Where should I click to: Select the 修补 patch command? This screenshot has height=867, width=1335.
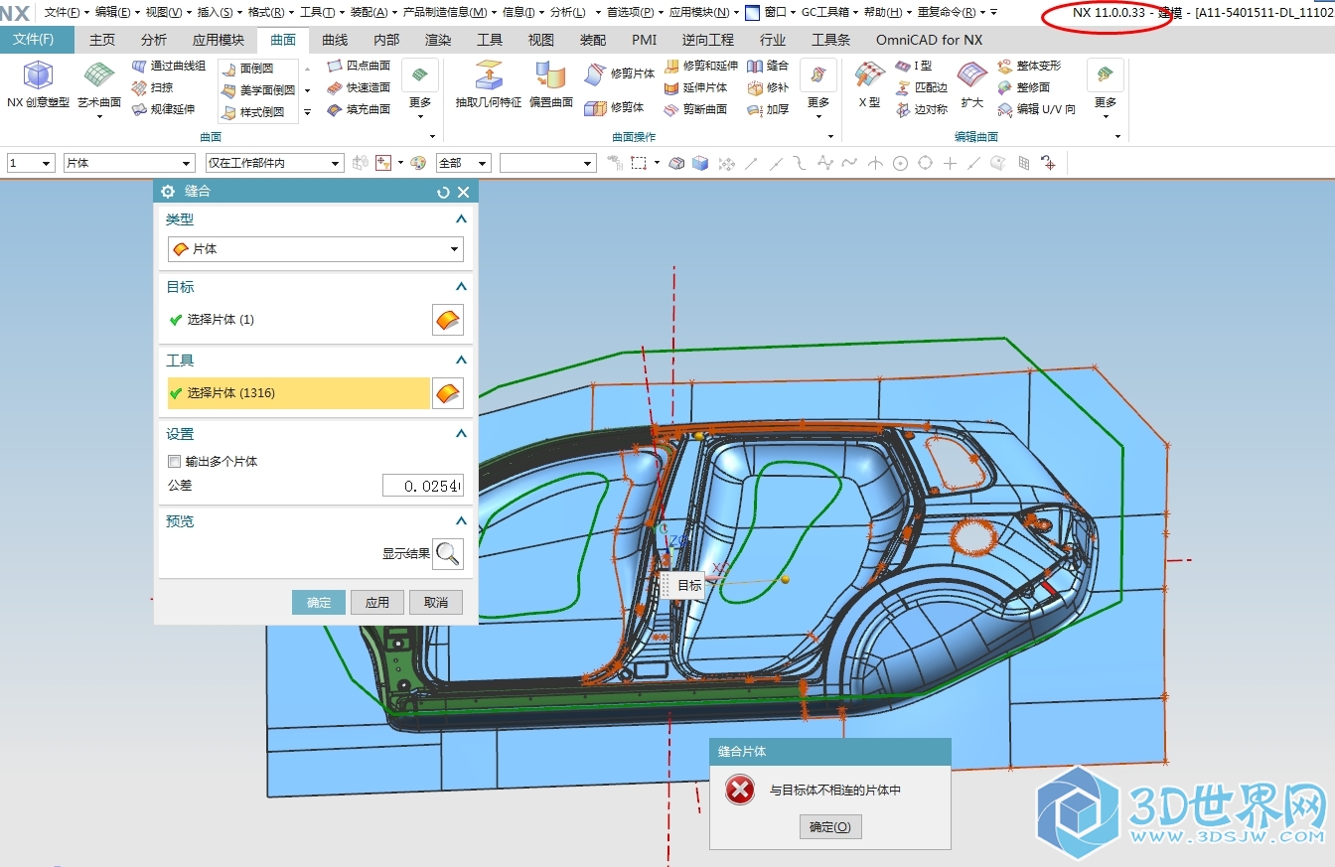[x=767, y=87]
